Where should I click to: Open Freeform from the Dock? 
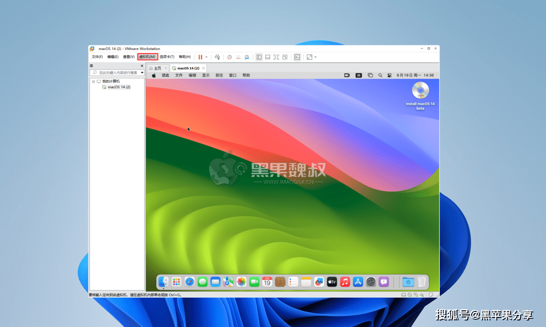(x=319, y=282)
